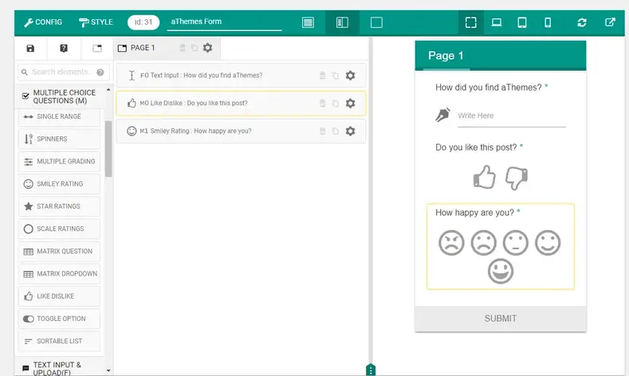Select the preview-only layout icon

[376, 22]
